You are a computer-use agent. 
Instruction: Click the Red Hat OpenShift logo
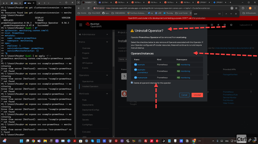tap(93, 25)
